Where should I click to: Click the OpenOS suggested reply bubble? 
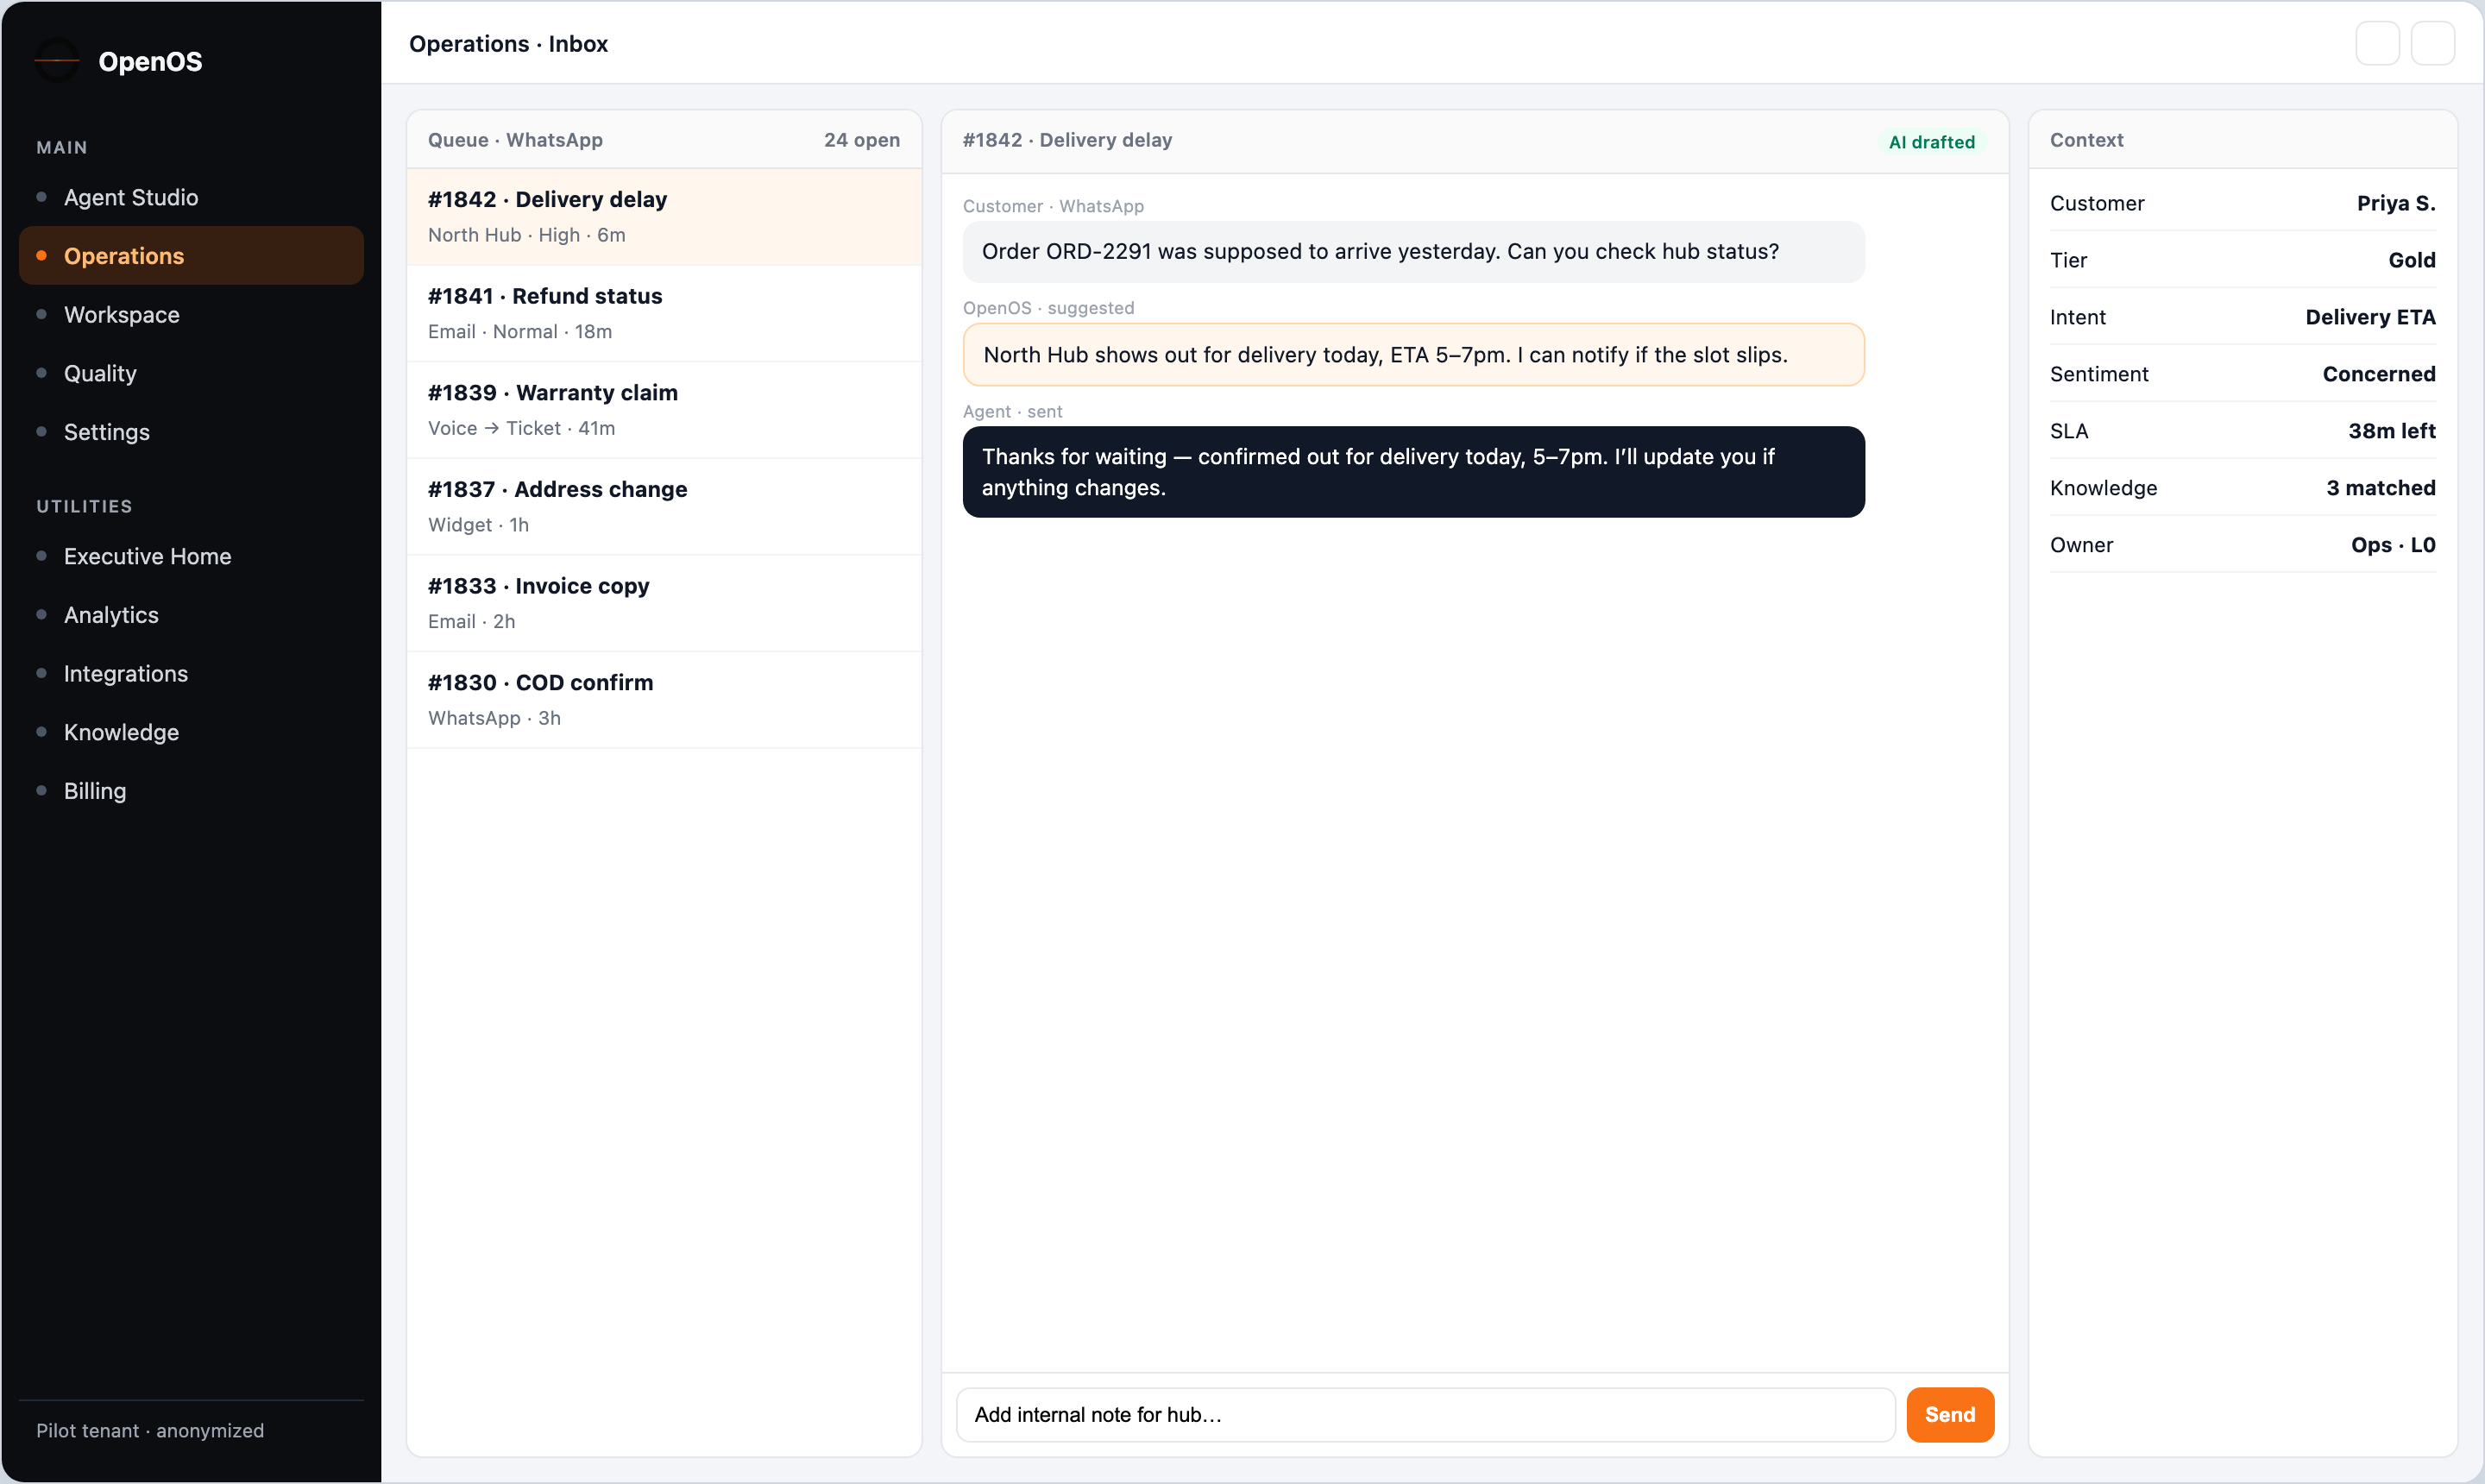(1413, 355)
